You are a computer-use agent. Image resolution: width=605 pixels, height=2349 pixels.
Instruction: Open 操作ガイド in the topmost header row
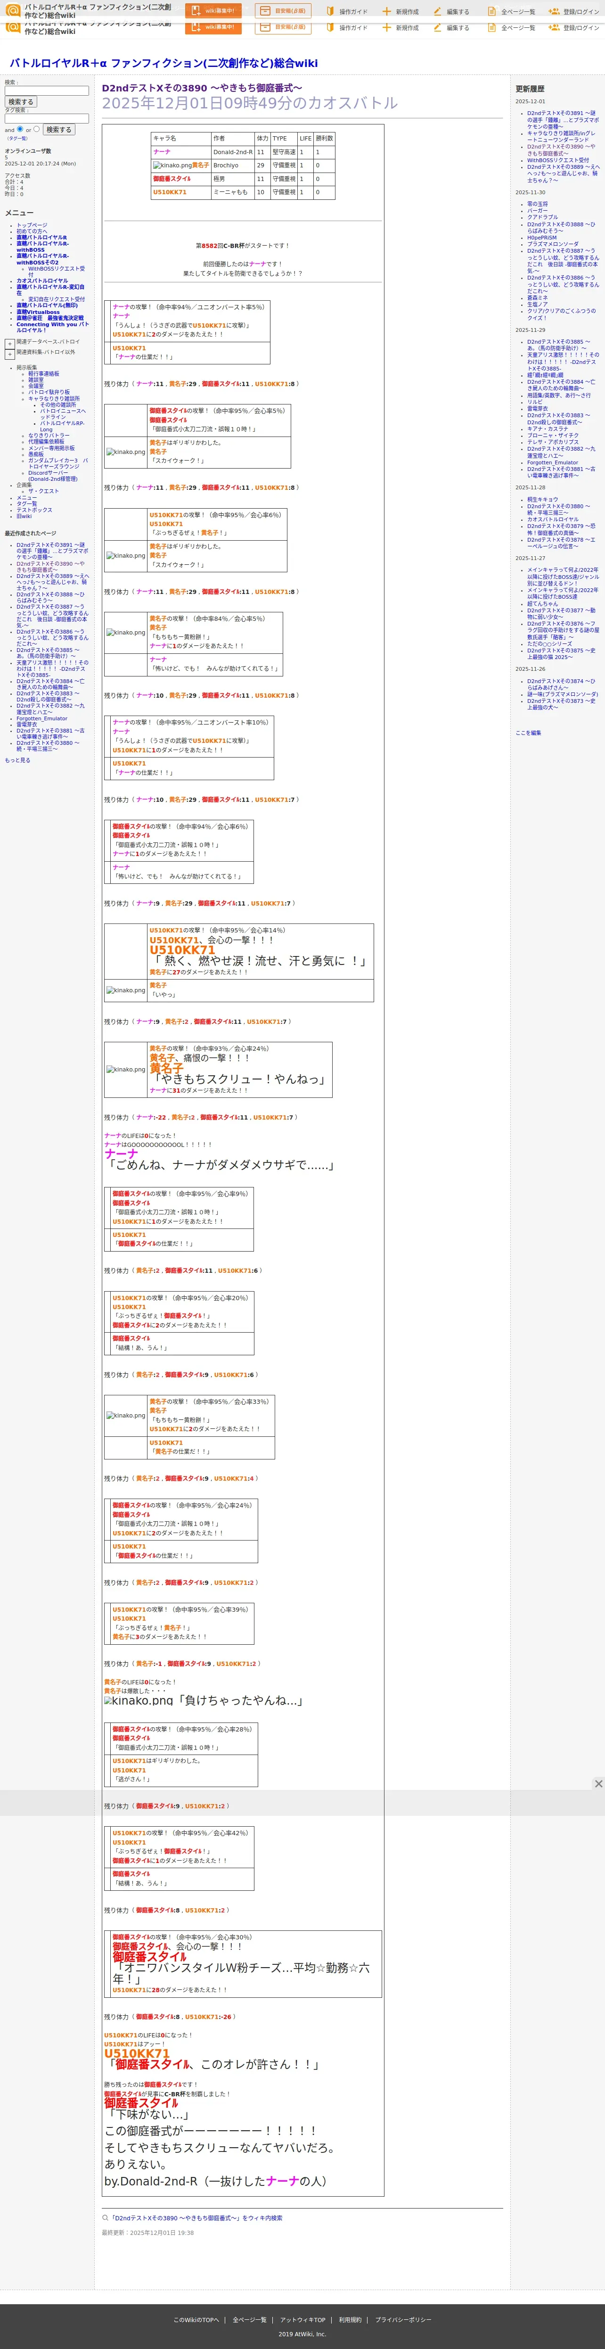[347, 11]
